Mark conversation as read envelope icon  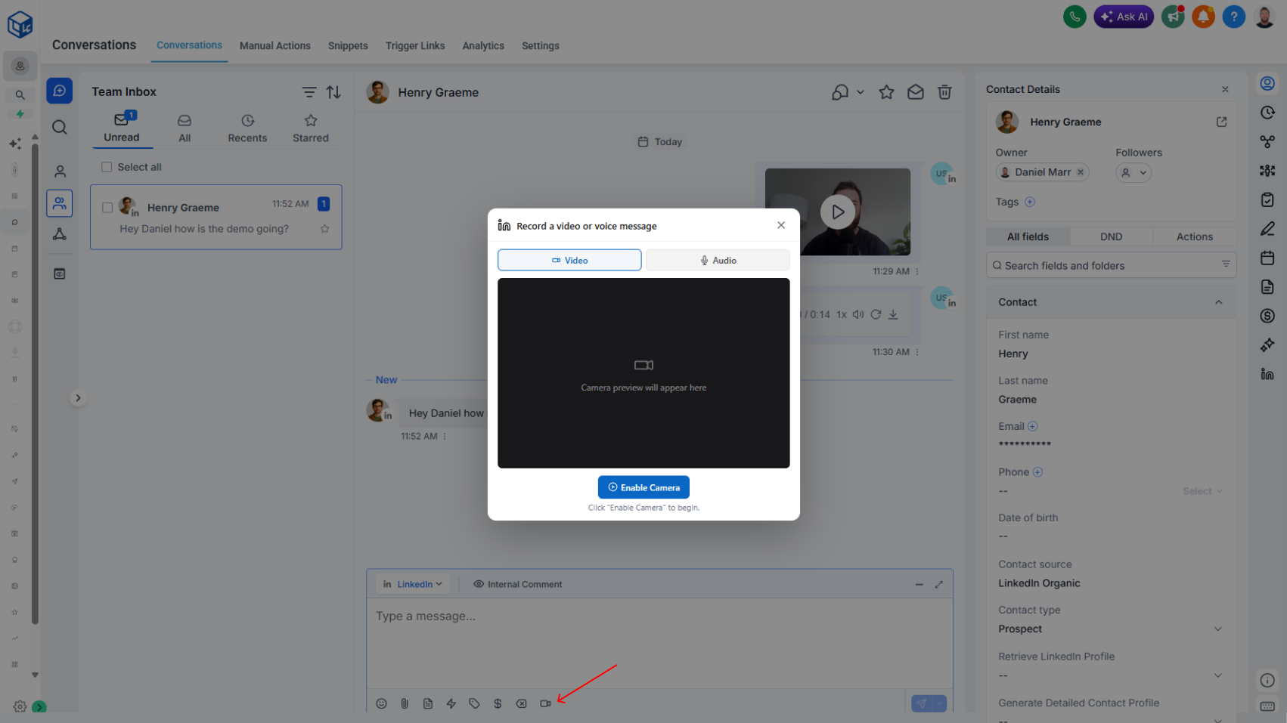coord(916,92)
